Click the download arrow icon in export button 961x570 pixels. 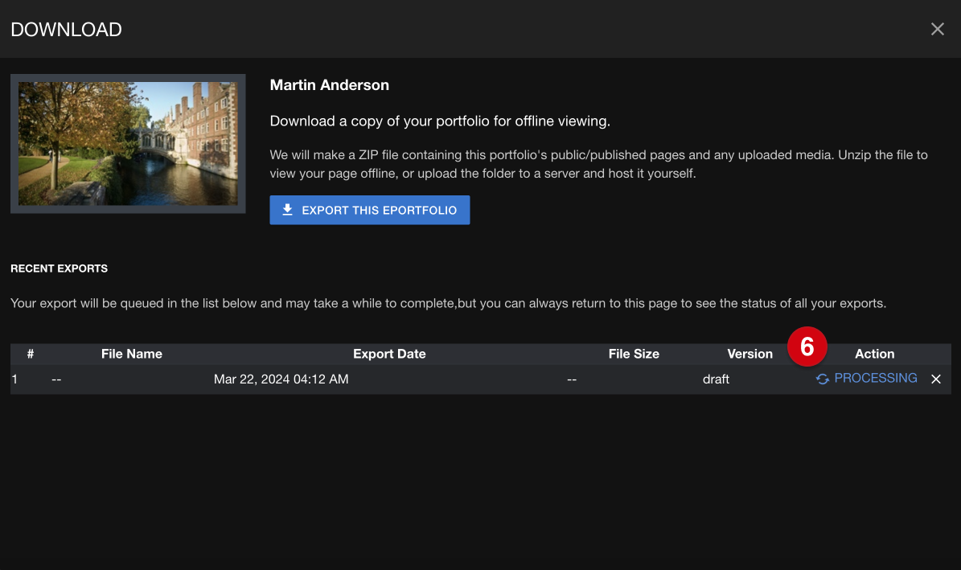[x=287, y=210]
